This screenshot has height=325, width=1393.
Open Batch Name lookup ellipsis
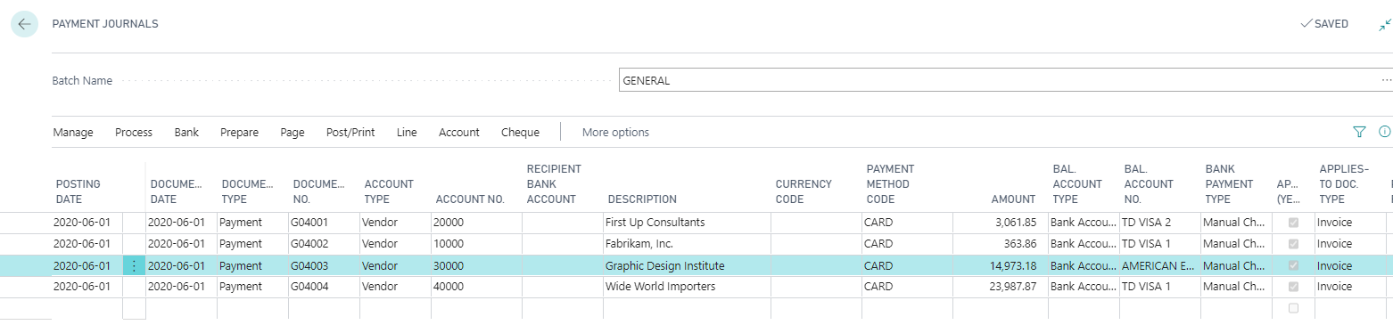tap(1386, 80)
